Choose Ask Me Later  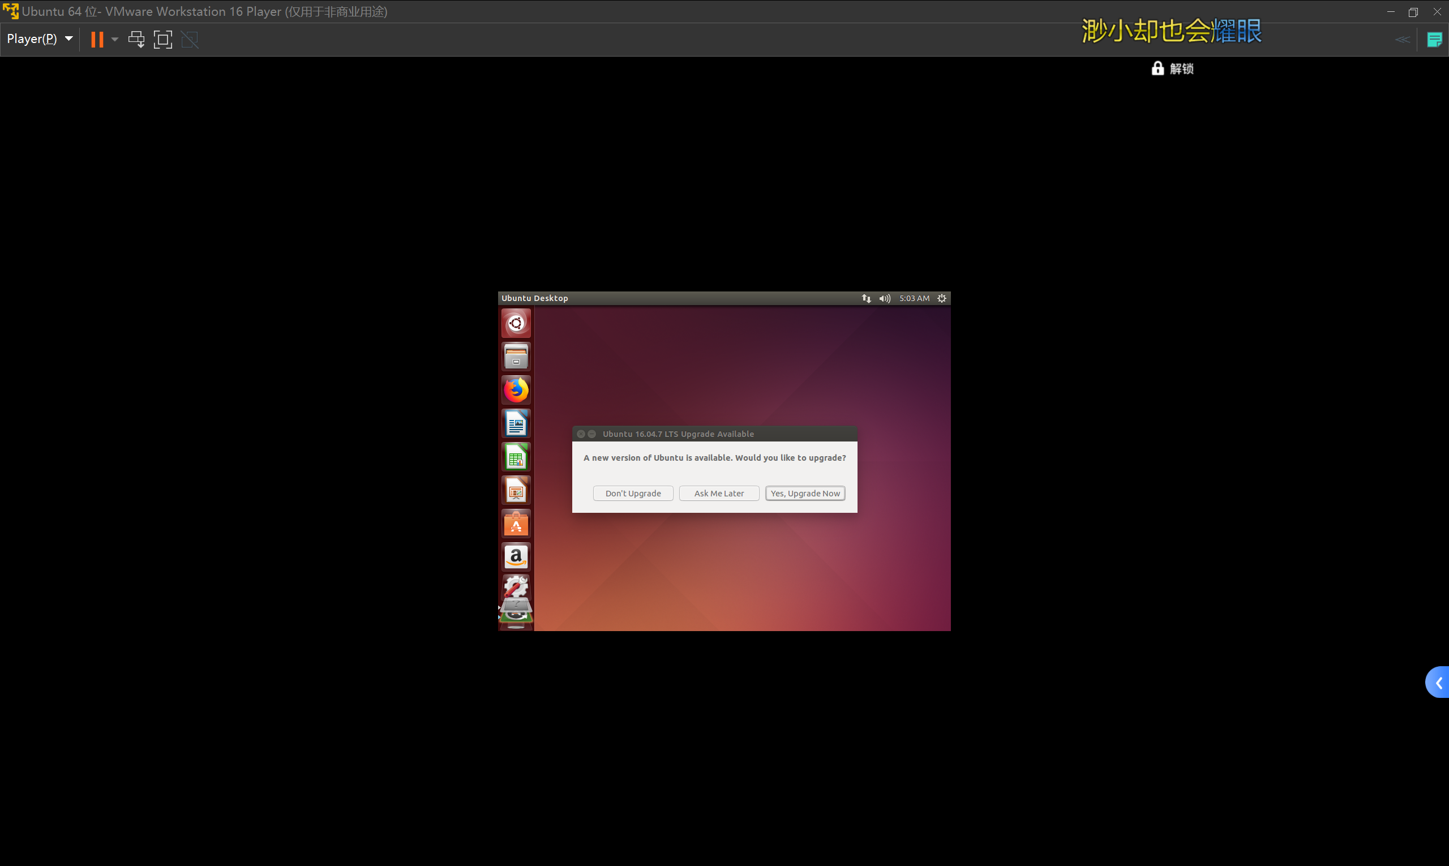point(719,493)
